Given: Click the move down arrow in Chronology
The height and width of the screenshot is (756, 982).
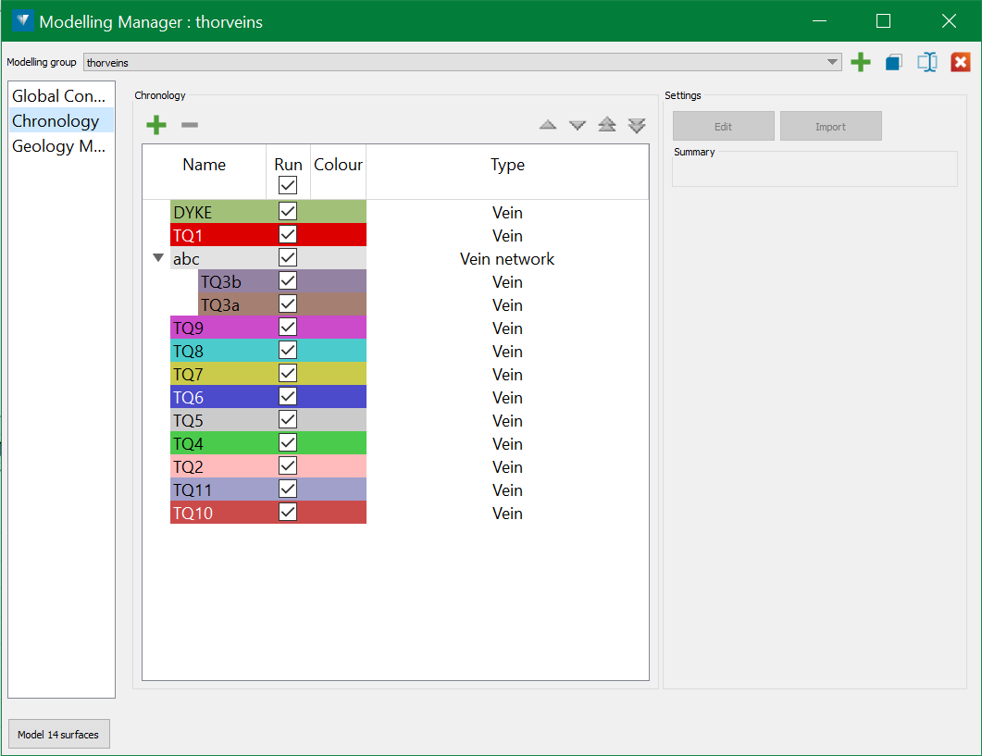Looking at the screenshot, I should [578, 125].
